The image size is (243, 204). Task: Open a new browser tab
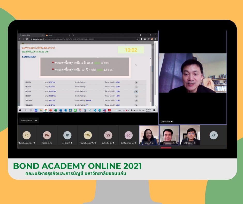click(73, 35)
